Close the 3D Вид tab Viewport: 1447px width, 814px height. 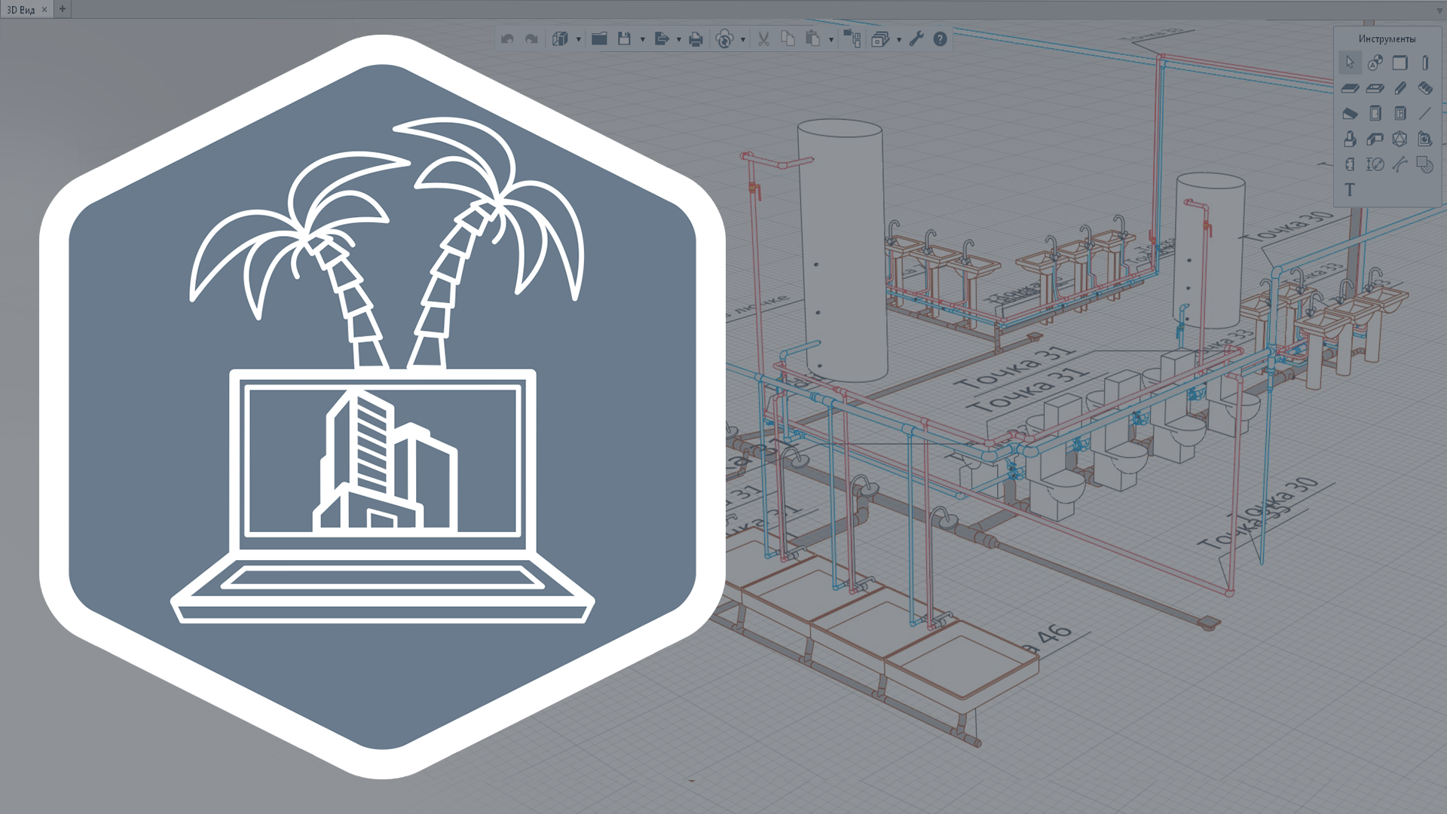click(x=44, y=9)
